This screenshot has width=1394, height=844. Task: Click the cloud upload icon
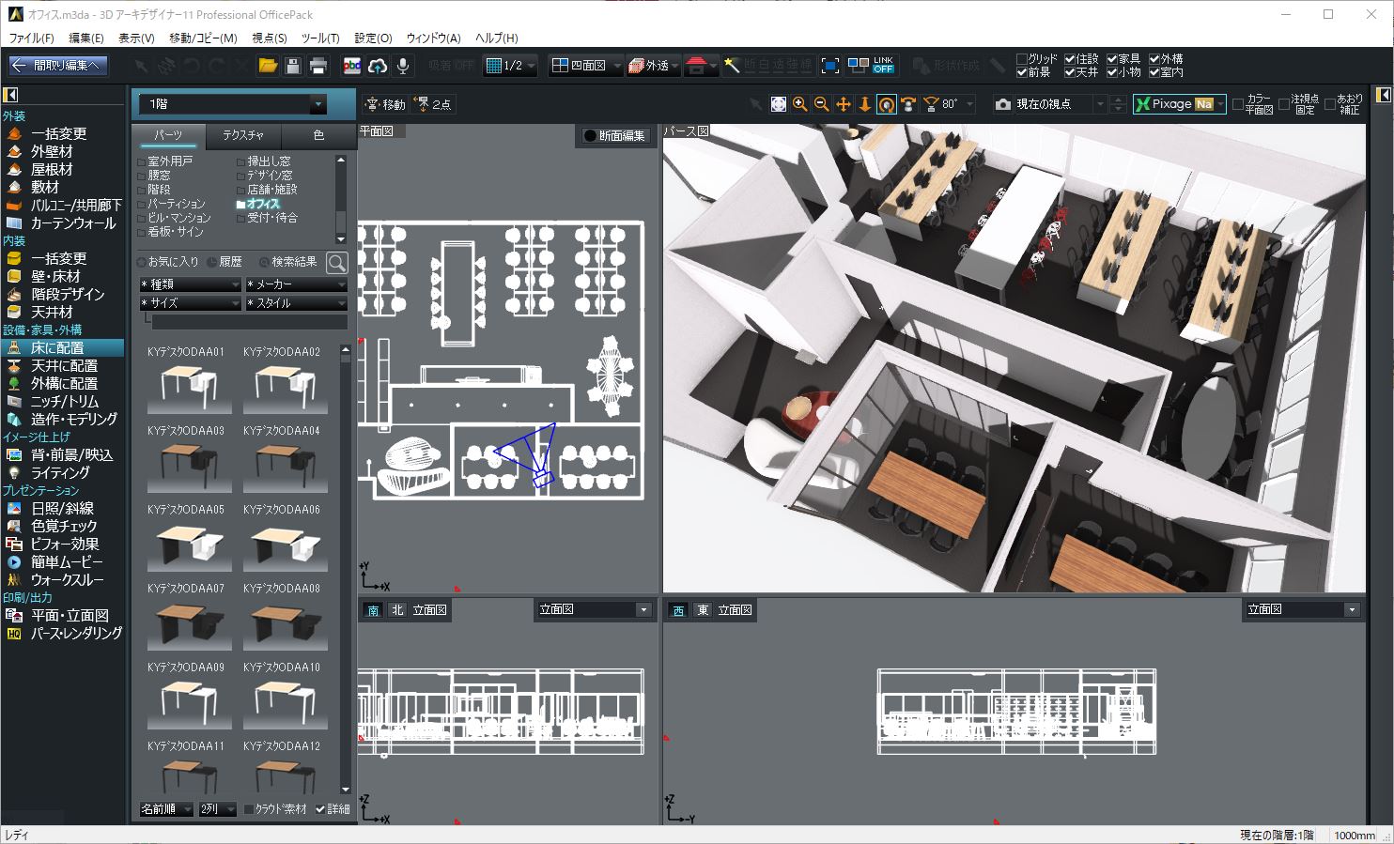tap(378, 66)
